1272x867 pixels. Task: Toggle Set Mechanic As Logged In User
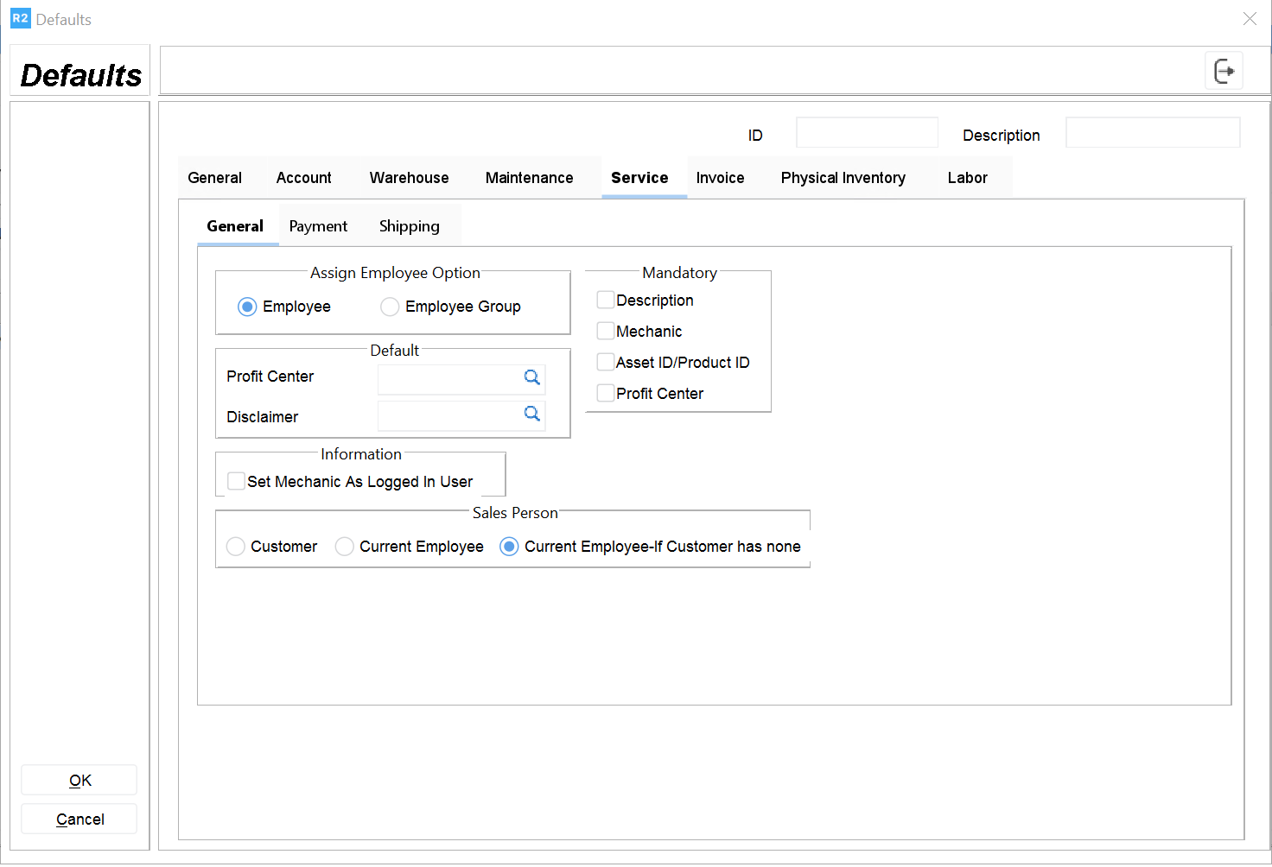pyautogui.click(x=236, y=482)
